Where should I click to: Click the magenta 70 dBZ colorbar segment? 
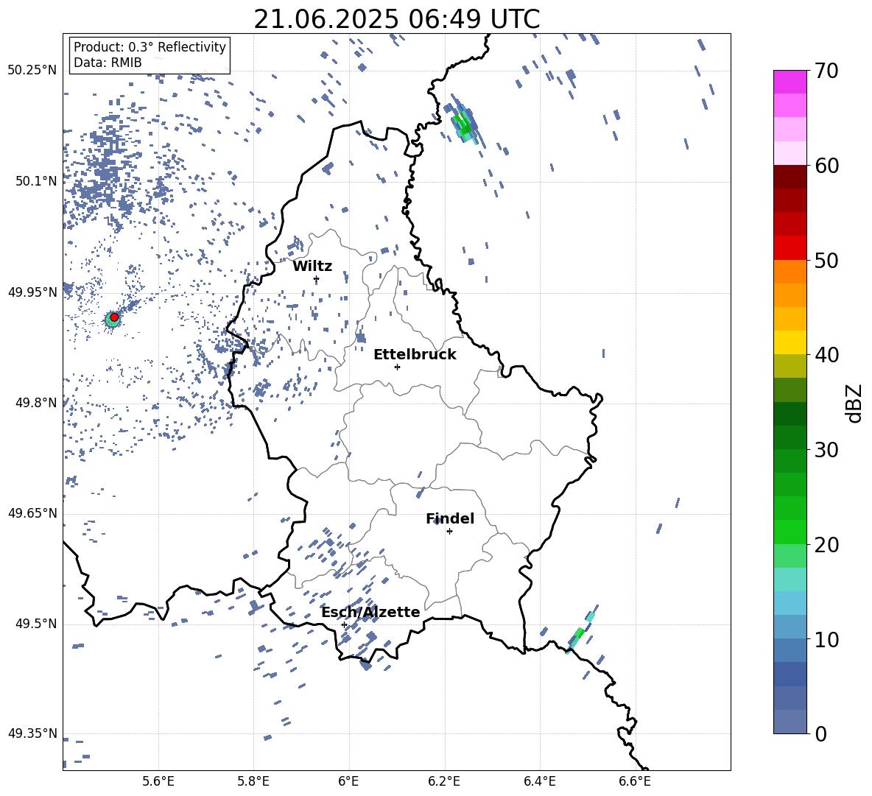pos(790,82)
